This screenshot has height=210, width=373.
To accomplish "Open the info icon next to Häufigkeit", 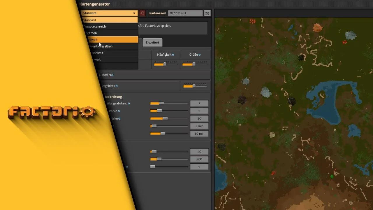I will coord(173,55).
